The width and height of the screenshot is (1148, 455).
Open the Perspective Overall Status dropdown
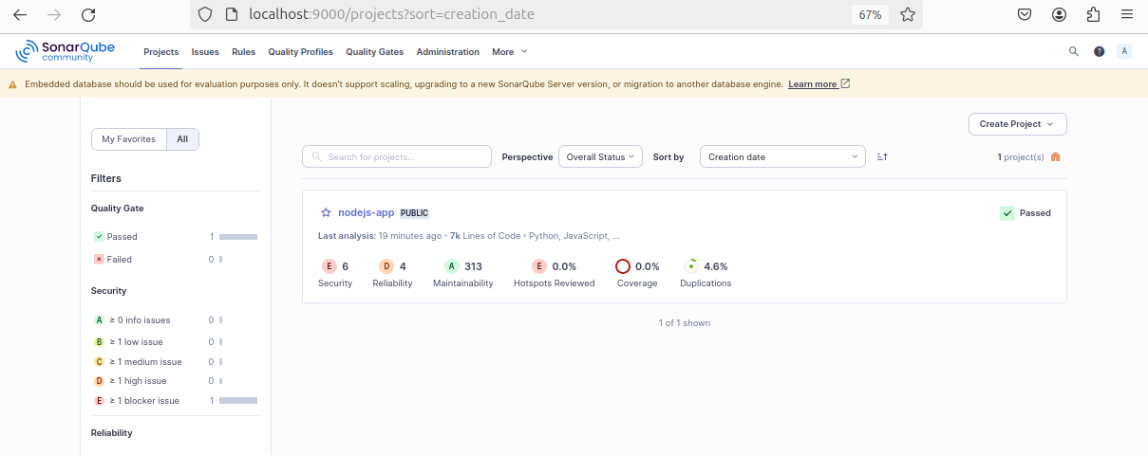click(600, 156)
